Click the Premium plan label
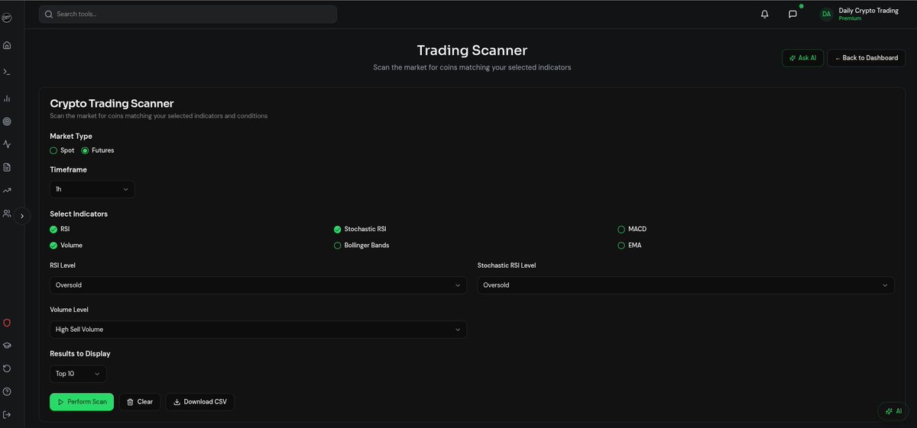This screenshot has height=428, width=917. (850, 18)
